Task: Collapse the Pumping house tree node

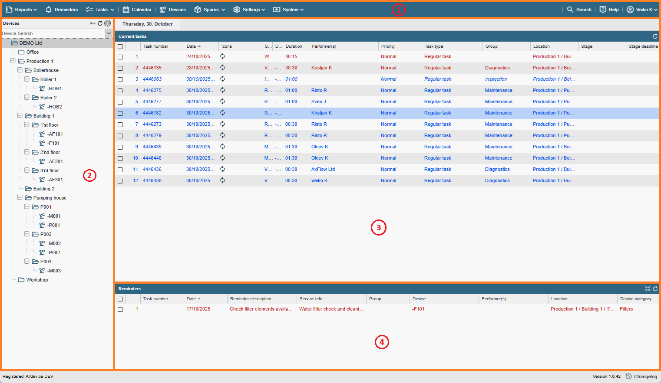Action: click(x=20, y=198)
